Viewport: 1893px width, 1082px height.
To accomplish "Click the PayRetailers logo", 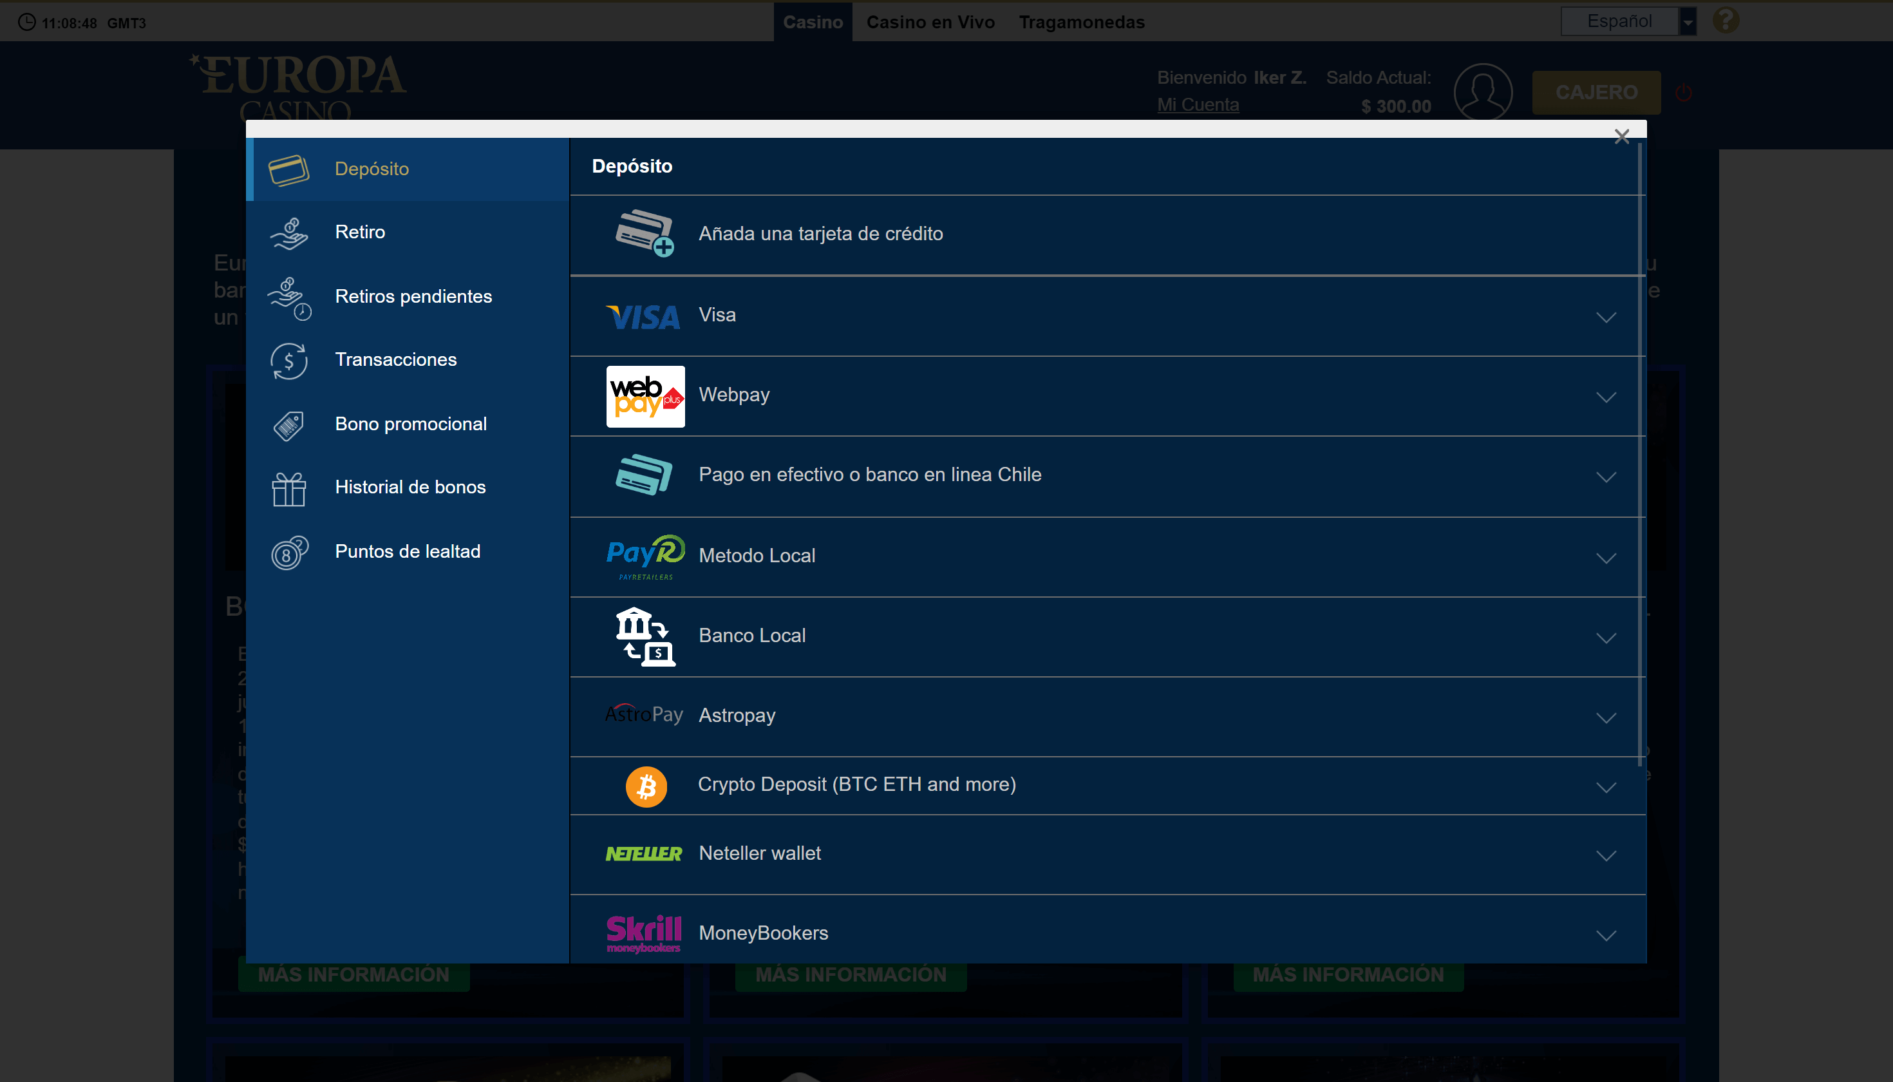I will click(x=645, y=556).
